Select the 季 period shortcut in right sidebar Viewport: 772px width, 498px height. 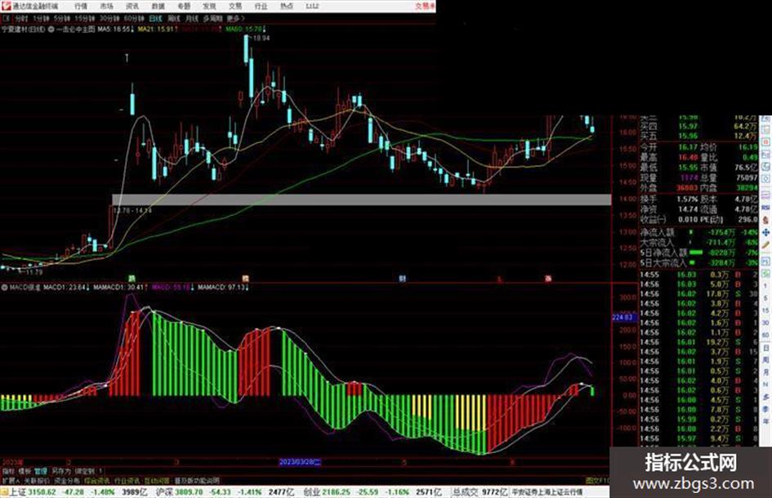tap(765, 409)
